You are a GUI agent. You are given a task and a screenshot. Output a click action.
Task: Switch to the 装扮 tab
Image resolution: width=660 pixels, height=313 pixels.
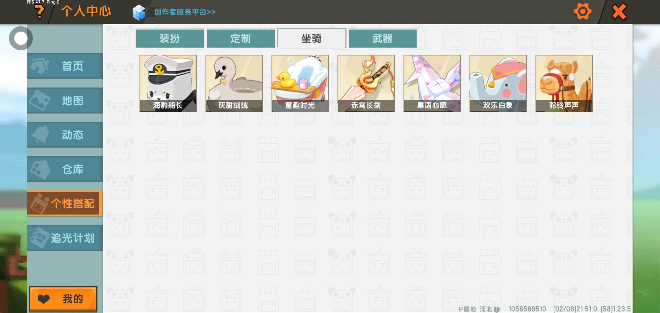(170, 38)
